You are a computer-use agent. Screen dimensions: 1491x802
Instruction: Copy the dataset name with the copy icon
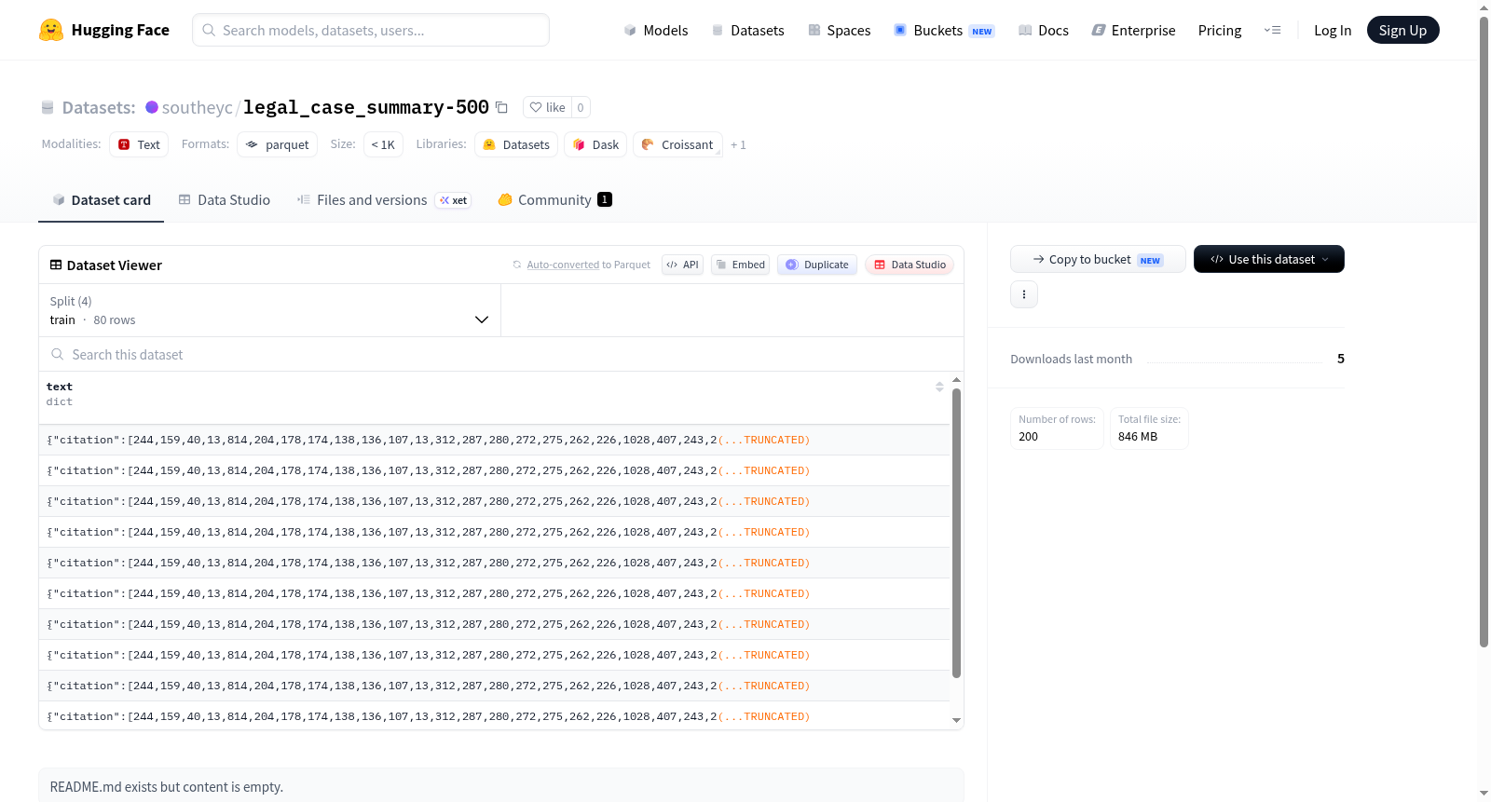pyautogui.click(x=501, y=107)
